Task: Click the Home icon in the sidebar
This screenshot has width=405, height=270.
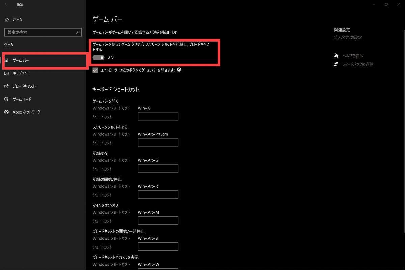Action: point(7,20)
